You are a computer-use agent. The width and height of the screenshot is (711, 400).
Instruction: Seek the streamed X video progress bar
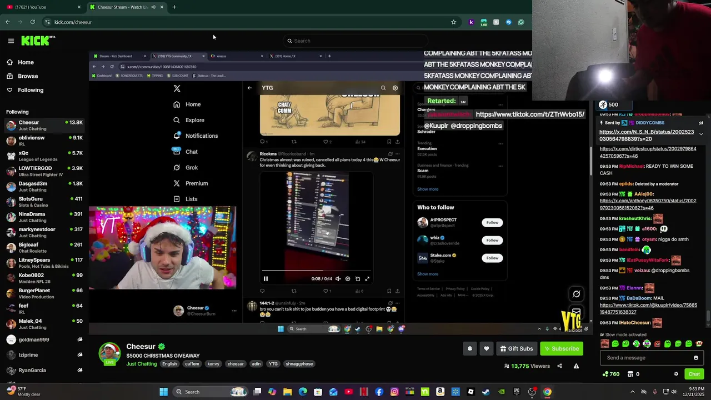click(x=317, y=271)
